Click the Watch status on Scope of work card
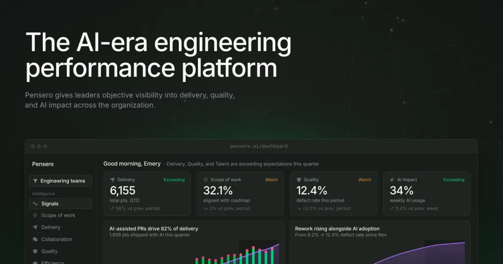Image resolution: width=503 pixels, height=264 pixels. point(271,180)
